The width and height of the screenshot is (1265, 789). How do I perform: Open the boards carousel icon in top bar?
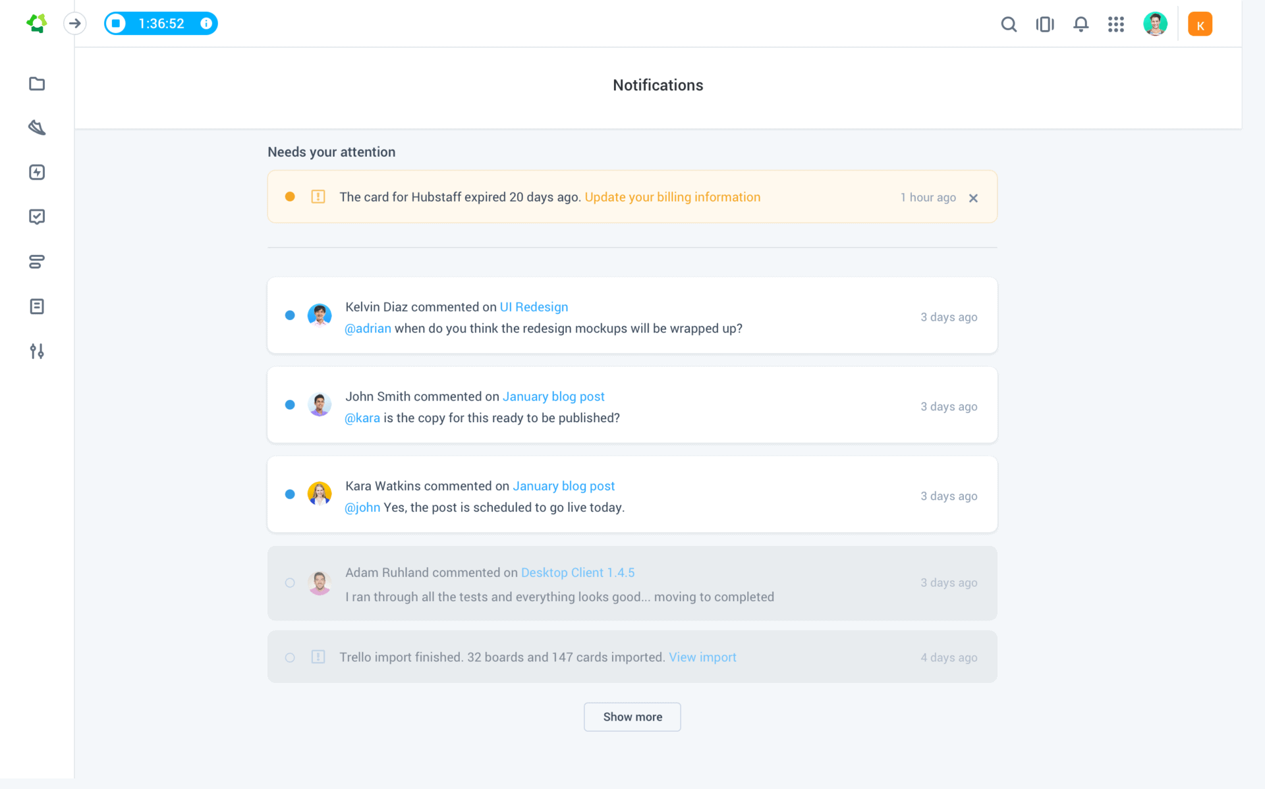pos(1045,24)
